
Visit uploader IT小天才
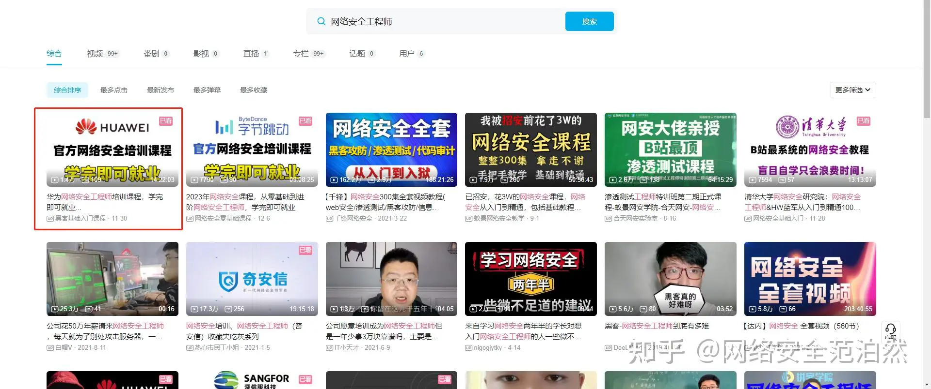coord(347,348)
